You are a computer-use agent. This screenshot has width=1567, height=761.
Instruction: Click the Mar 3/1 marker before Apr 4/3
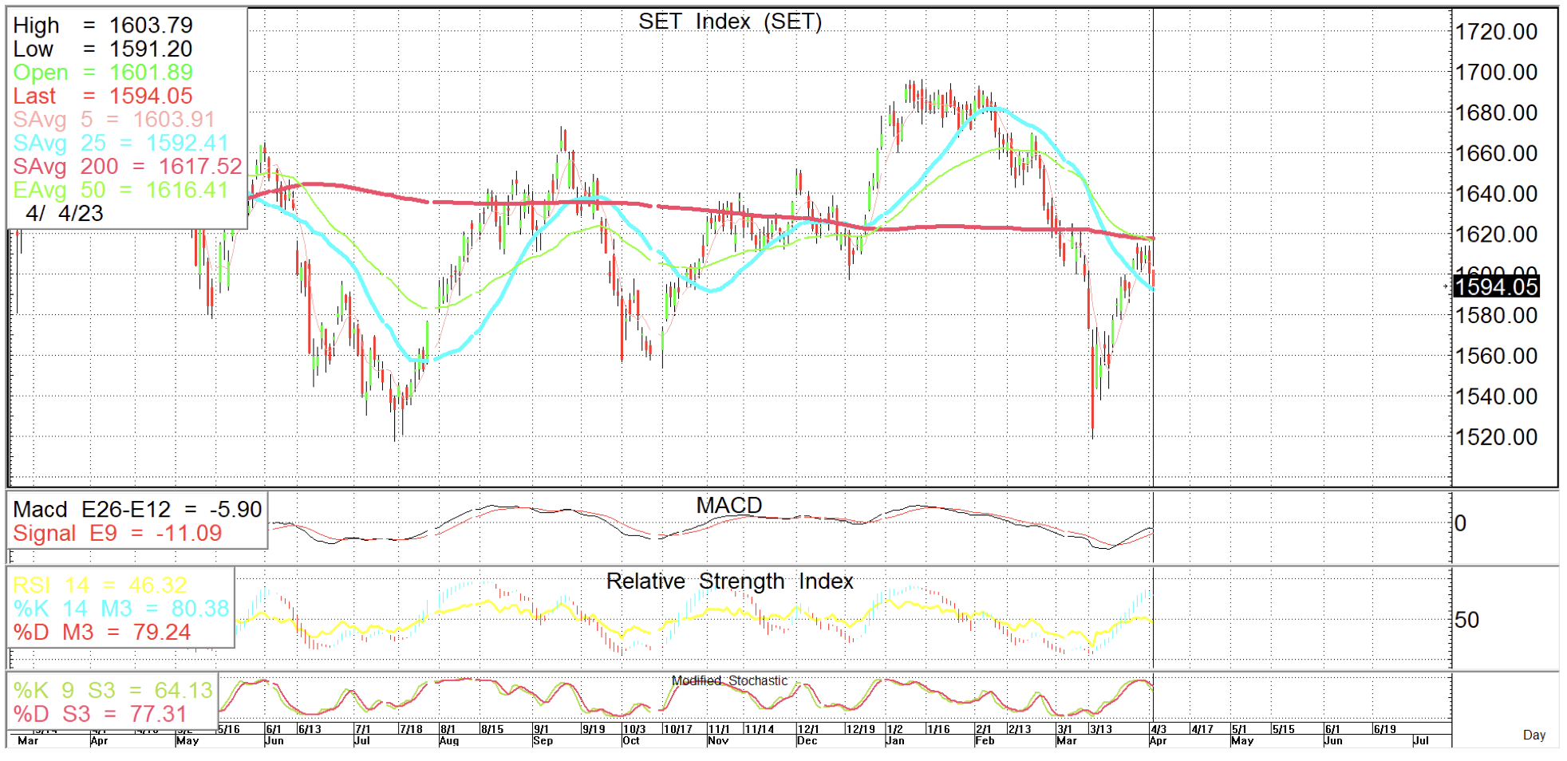(x=1067, y=735)
